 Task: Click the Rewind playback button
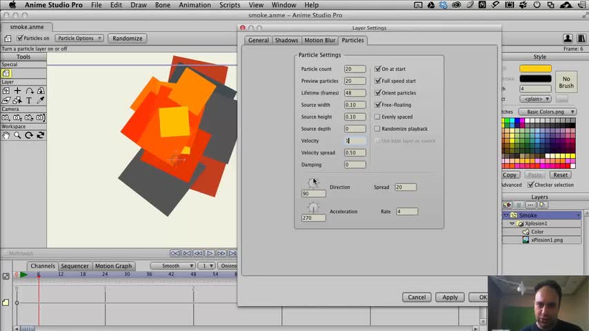[175, 253]
